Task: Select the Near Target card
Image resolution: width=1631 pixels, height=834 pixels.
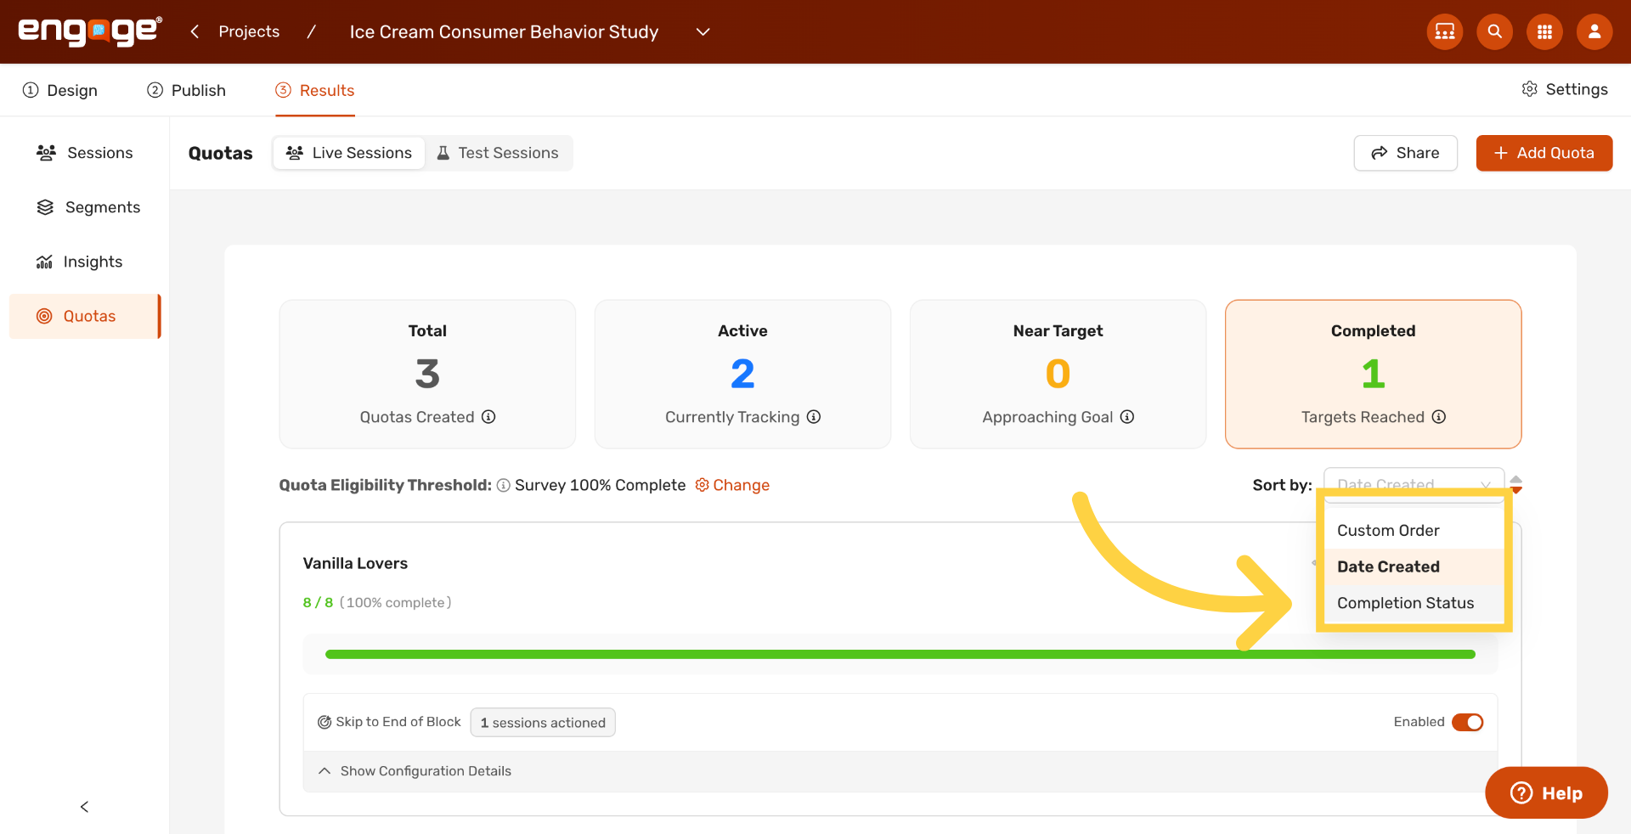Action: point(1058,374)
